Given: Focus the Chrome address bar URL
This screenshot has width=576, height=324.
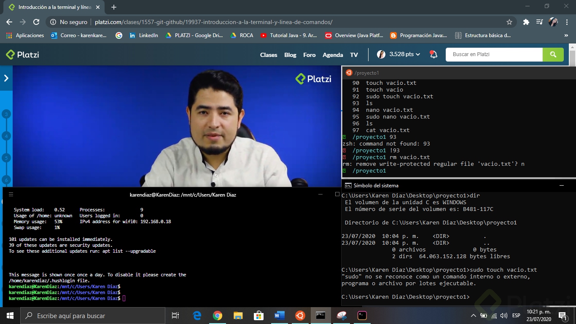Looking at the screenshot, I should (x=213, y=22).
